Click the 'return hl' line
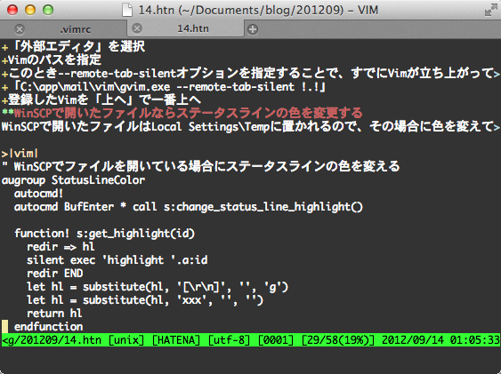The image size is (501, 374). (54, 314)
